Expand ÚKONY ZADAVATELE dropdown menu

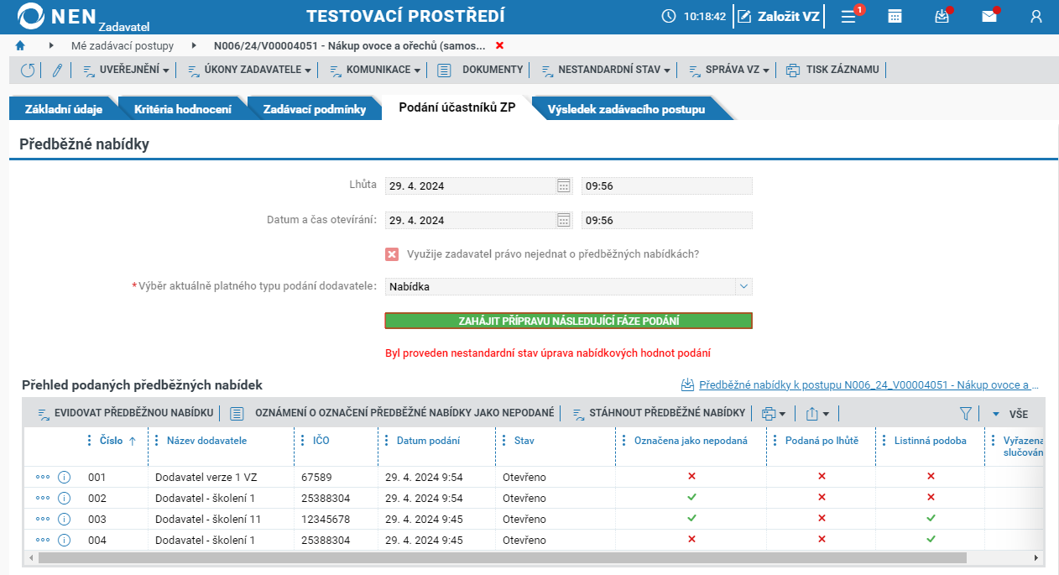pos(308,71)
